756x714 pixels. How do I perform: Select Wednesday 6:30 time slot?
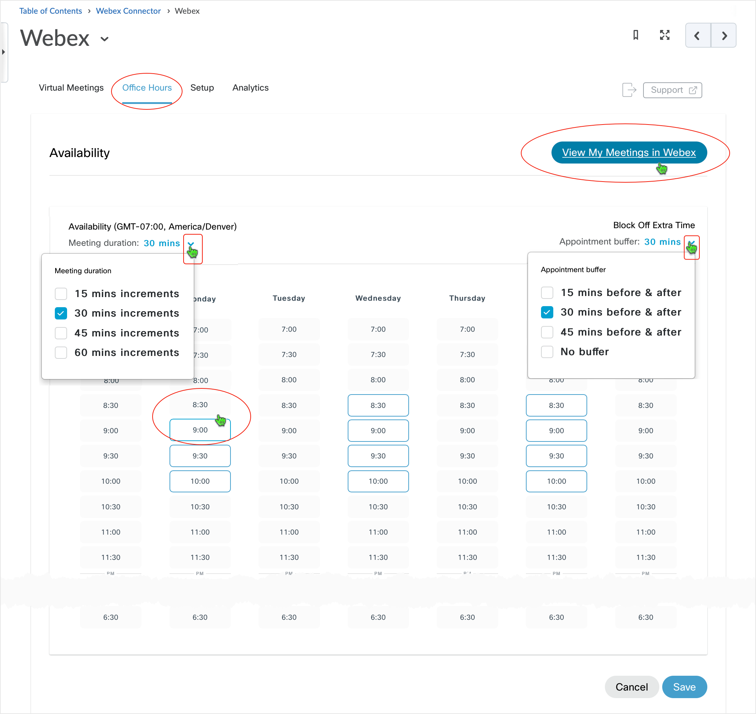(378, 617)
